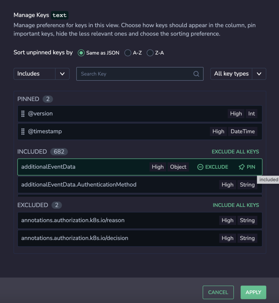This screenshot has width=279, height=303.
Task: Choose A-Z sort for unpinned keys
Action: 128,53
